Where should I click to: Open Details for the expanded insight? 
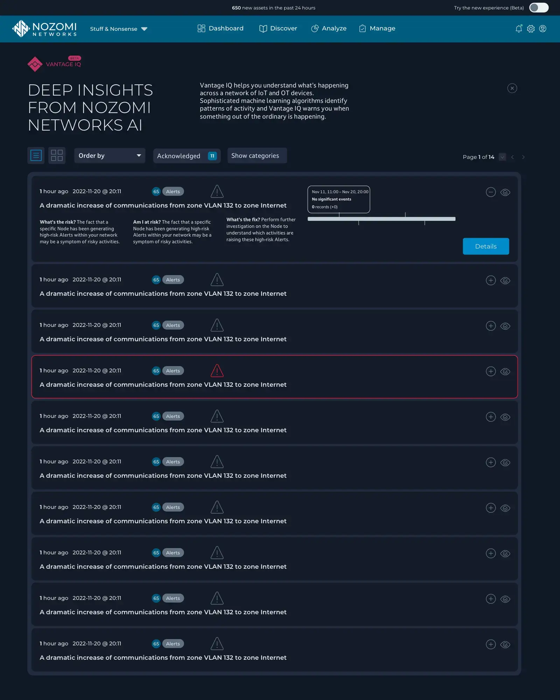point(486,246)
